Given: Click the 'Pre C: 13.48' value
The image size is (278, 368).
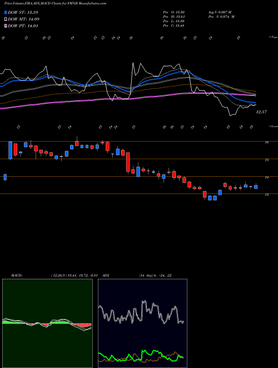Looking at the screenshot, I should (x=174, y=26).
